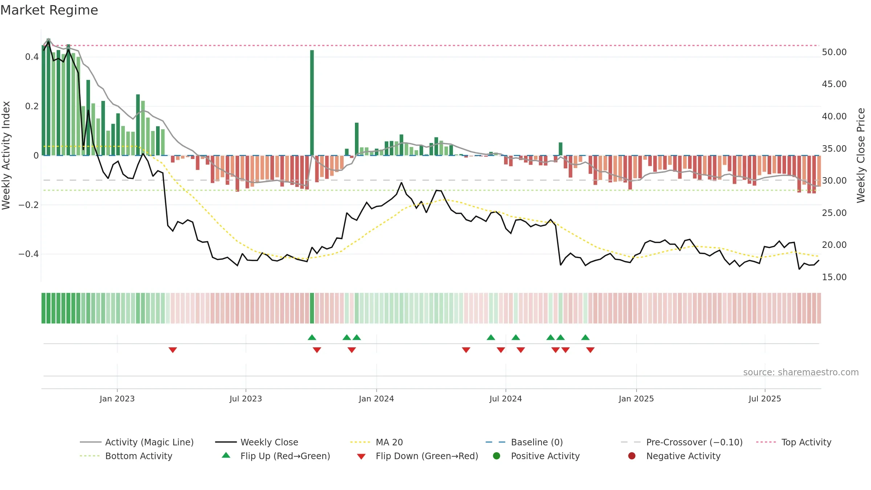
Task: Click the Baseline (0) legend entry
Action: click(524, 442)
